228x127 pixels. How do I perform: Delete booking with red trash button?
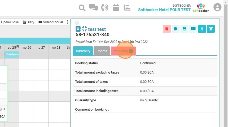(167, 29)
